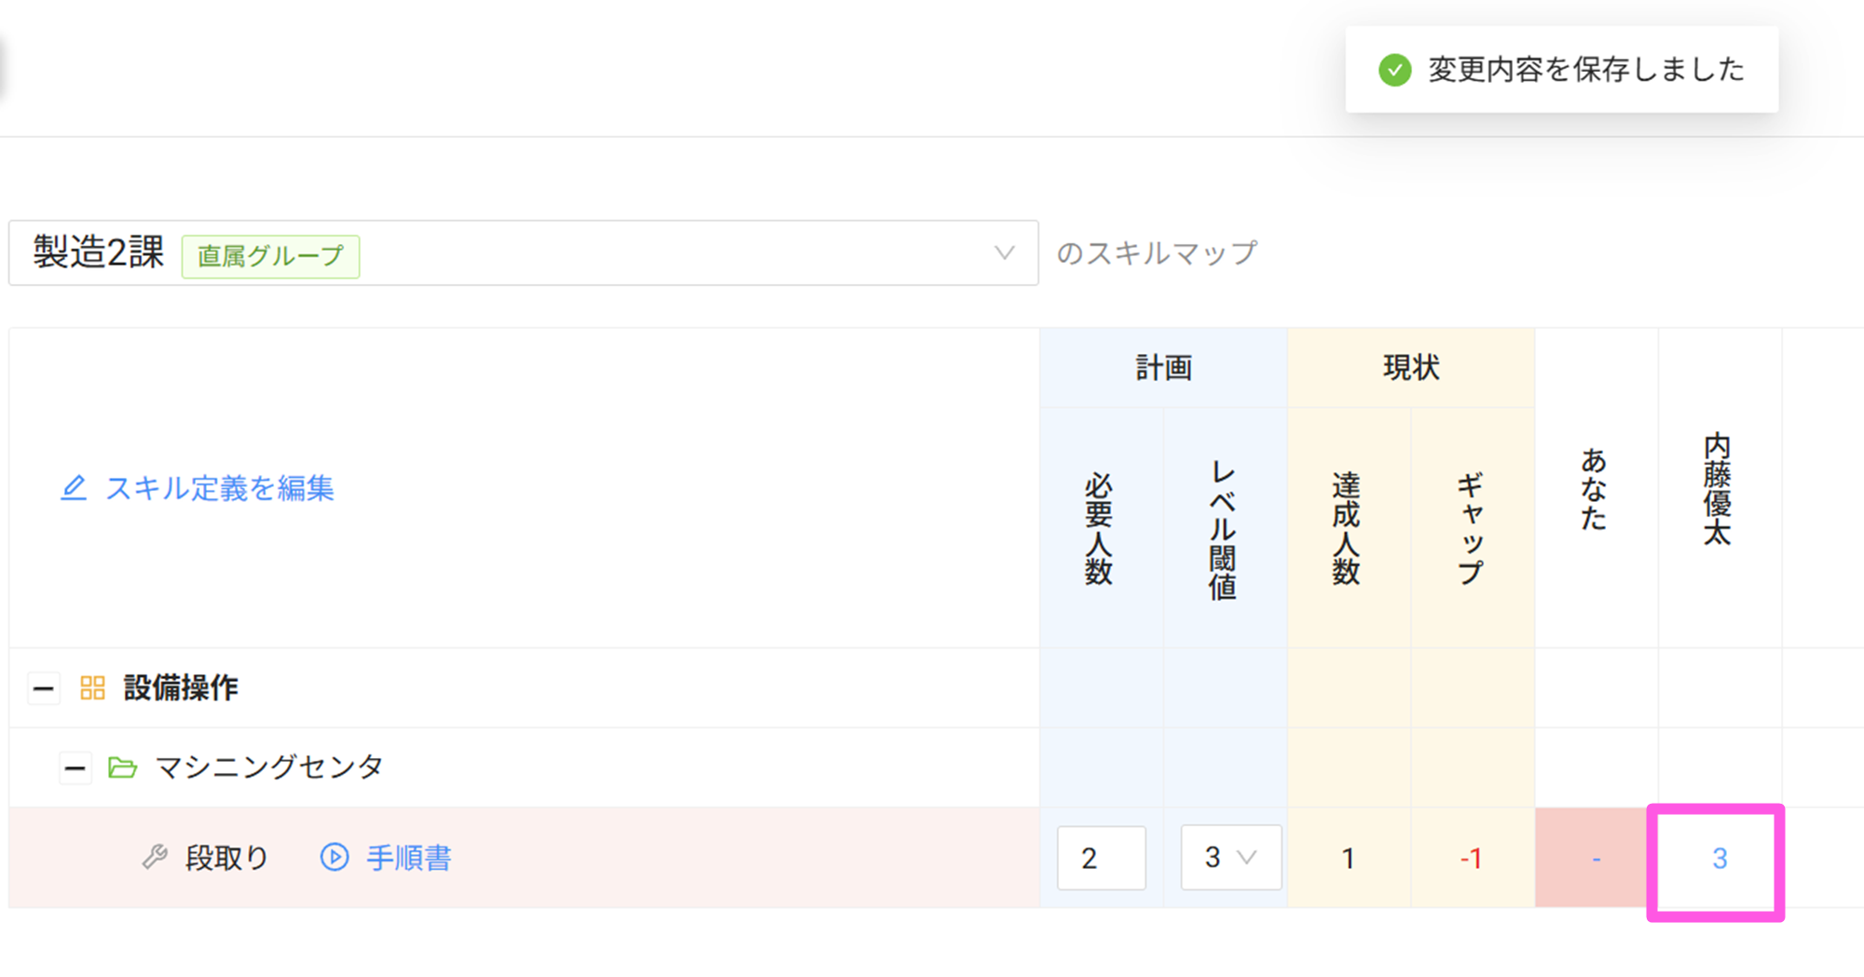Click the green folder icon for マシニングセンタ
This screenshot has width=1864, height=977.
122,767
